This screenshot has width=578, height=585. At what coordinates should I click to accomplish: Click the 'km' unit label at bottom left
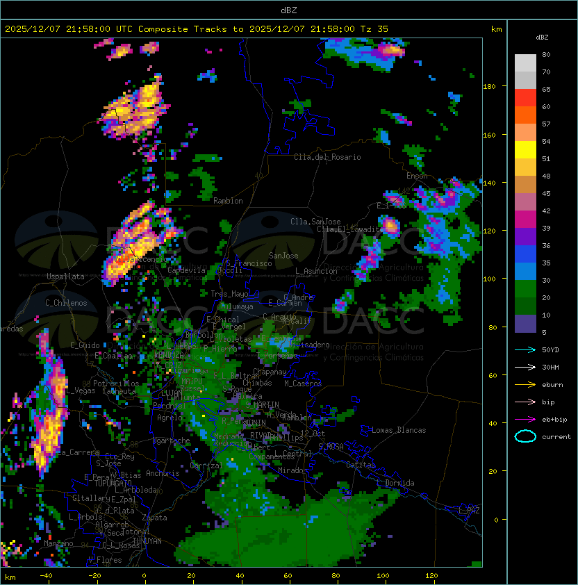coord(10,577)
